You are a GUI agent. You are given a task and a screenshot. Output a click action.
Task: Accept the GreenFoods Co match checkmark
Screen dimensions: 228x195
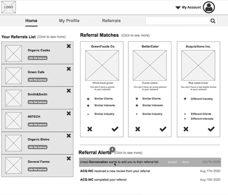click(x=115, y=129)
